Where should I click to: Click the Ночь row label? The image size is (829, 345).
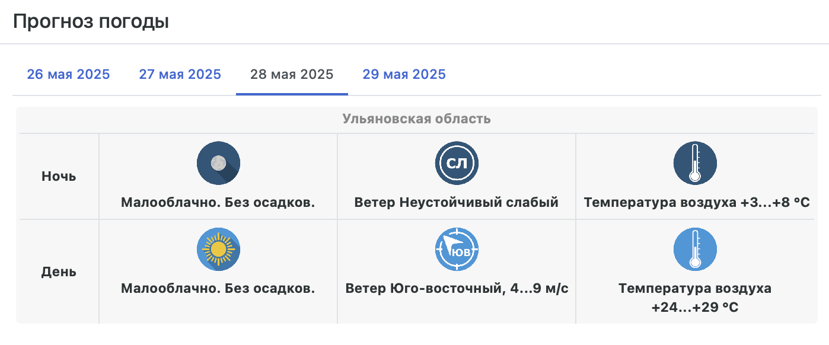pyautogui.click(x=59, y=176)
